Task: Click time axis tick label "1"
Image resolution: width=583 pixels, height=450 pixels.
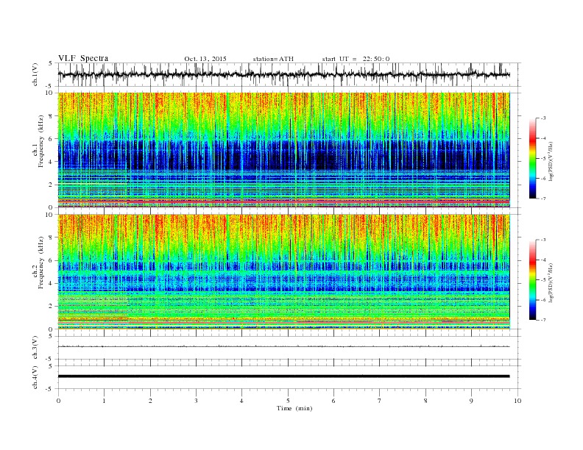Action: 104,401
